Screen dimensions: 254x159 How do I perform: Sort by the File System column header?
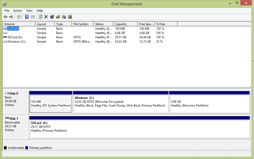tap(83, 24)
